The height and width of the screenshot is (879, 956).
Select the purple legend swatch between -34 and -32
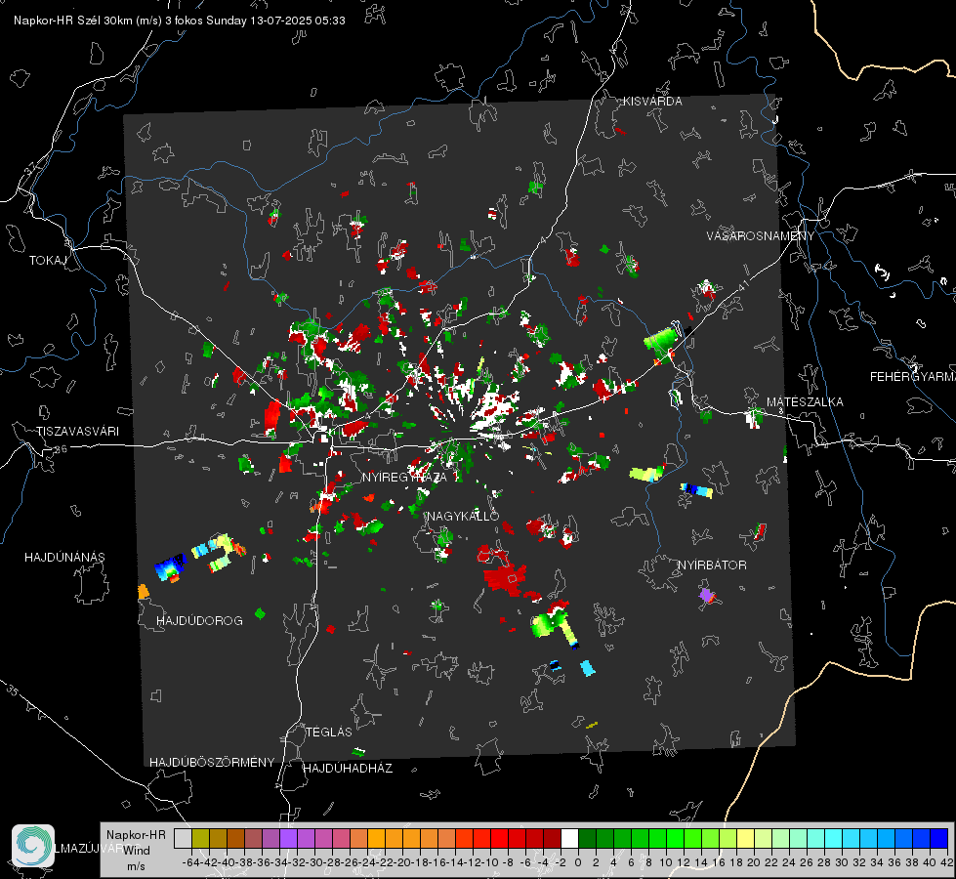[x=288, y=838]
